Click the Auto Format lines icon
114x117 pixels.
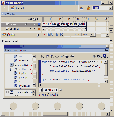(x=67, y=56)
